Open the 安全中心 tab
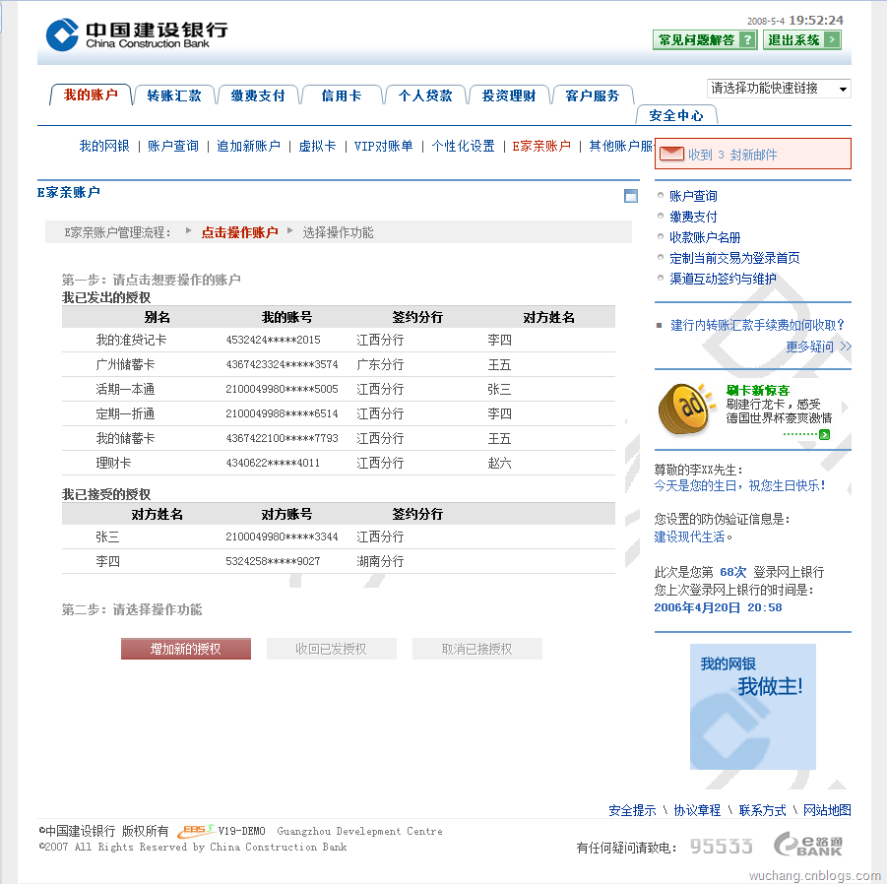887x884 pixels. (676, 115)
